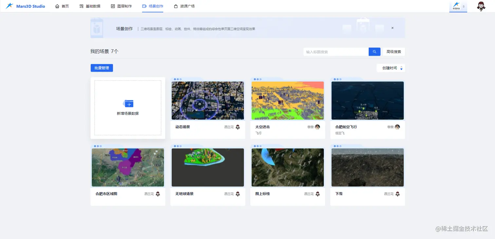Focus the 输入标题搜索 search field
Image resolution: width=495 pixels, height=239 pixels.
[x=336, y=52]
